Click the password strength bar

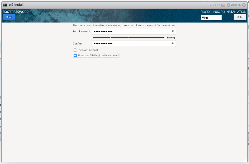(x=128, y=37)
